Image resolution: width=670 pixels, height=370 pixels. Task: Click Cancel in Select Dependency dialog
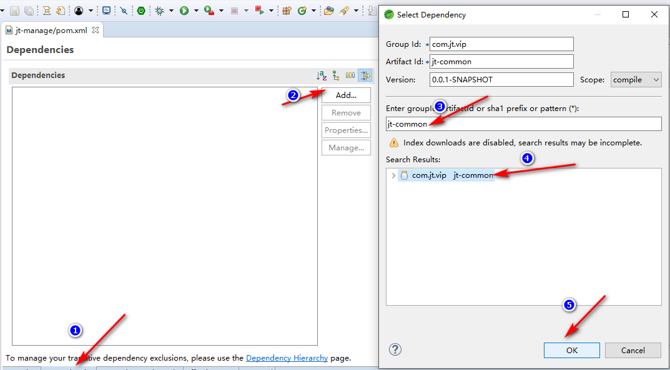633,351
